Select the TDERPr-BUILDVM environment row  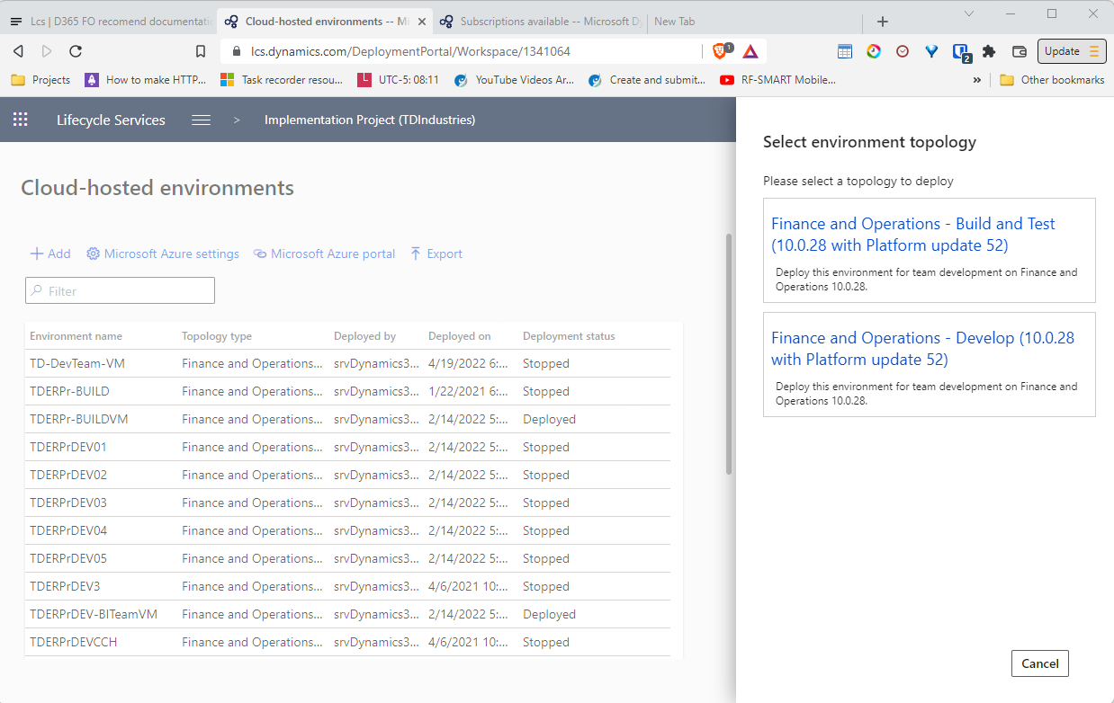pyautogui.click(x=68, y=419)
